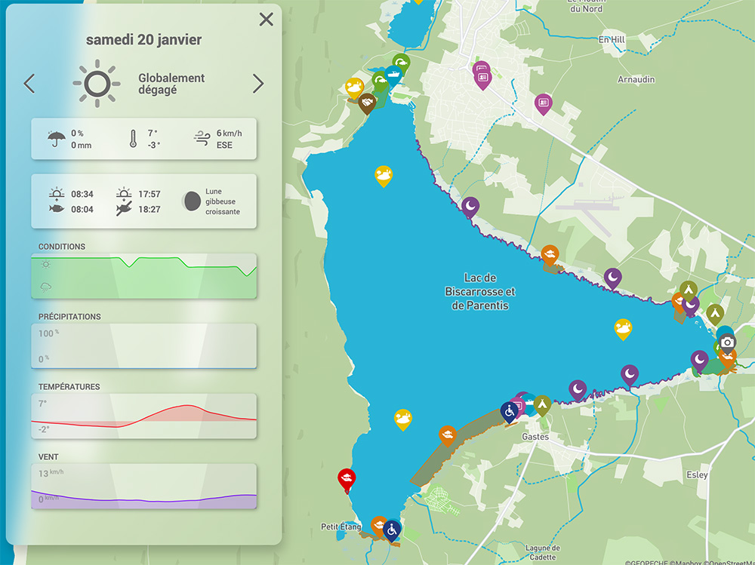The height and width of the screenshot is (565, 755).
Task: Open the orange boat marker on Gastes shoreline zone
Action: [x=448, y=435]
